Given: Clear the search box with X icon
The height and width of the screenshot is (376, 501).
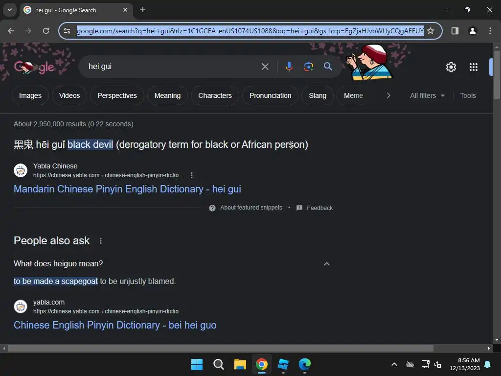Looking at the screenshot, I should (x=265, y=67).
